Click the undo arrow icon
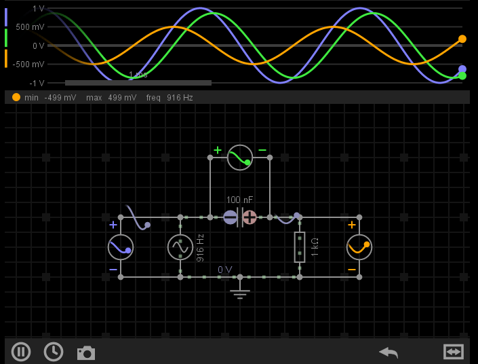This screenshot has width=478, height=364. 389,352
